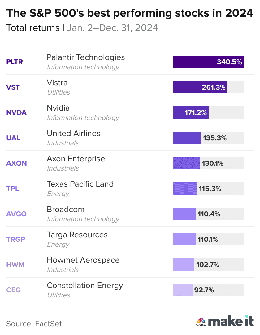Click the 'Source: FactSet' credit

pyautogui.click(x=34, y=324)
